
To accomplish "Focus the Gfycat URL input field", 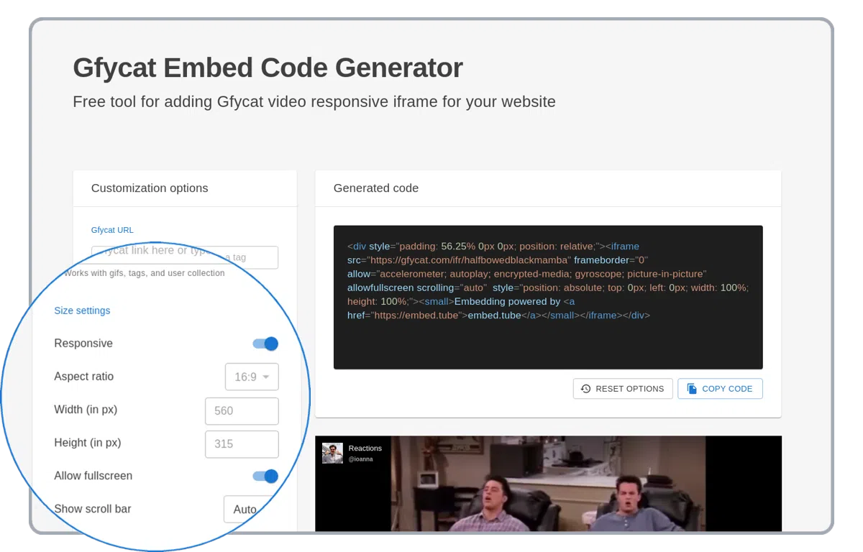I will click(184, 257).
